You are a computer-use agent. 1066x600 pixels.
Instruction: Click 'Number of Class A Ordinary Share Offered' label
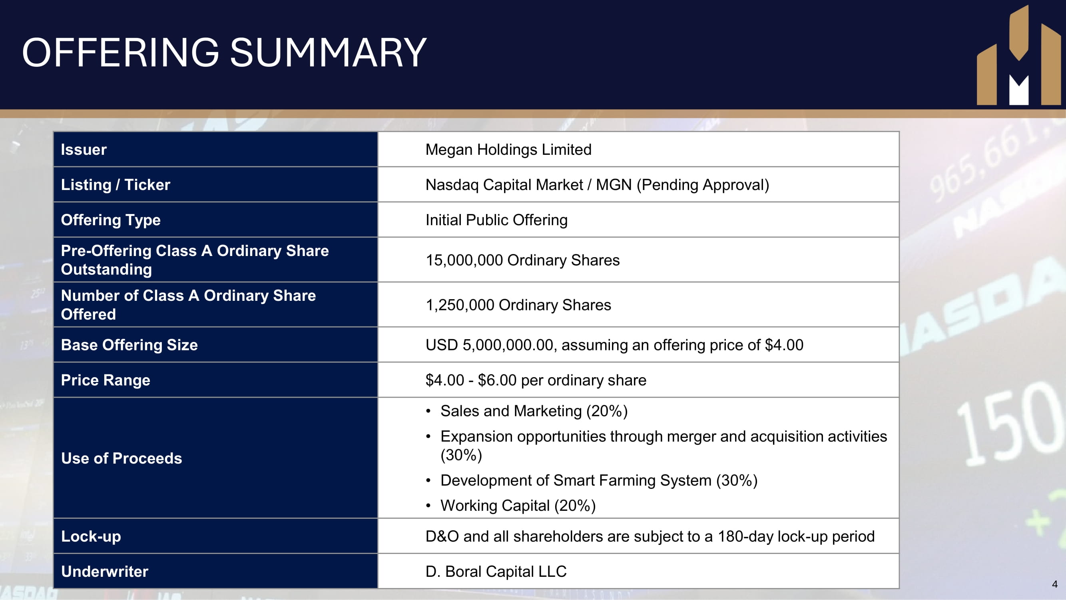pos(188,305)
